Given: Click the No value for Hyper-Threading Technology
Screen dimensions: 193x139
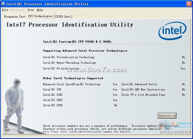Looking at the screenshot, I should point(183,63).
